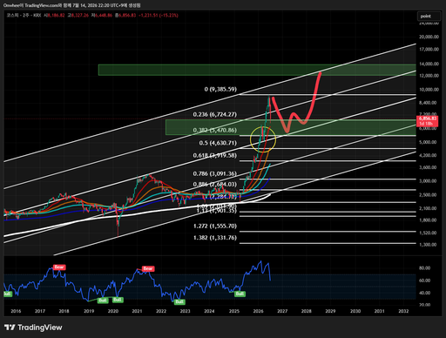This screenshot has width=446, height=338.
Task: Click the 14,000.00 price axis label
Action: [429, 64]
